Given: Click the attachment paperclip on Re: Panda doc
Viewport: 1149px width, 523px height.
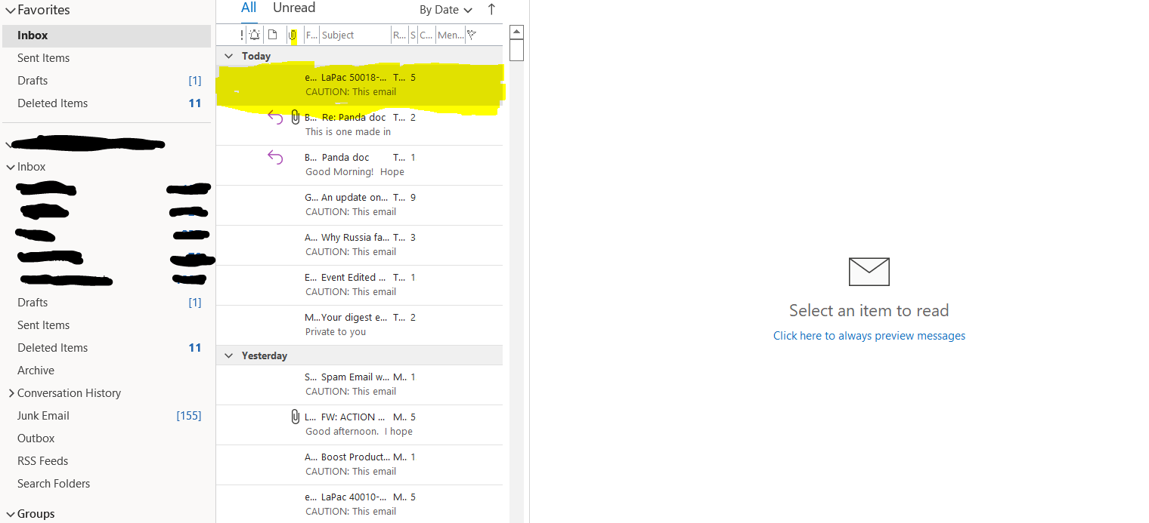Looking at the screenshot, I should coord(296,117).
